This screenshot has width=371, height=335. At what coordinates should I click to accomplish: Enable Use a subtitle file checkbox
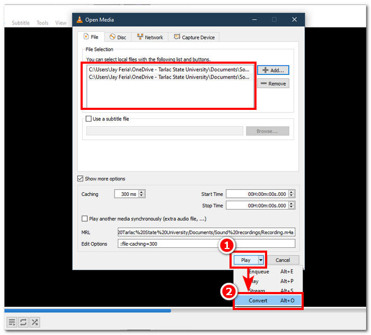pyautogui.click(x=89, y=119)
